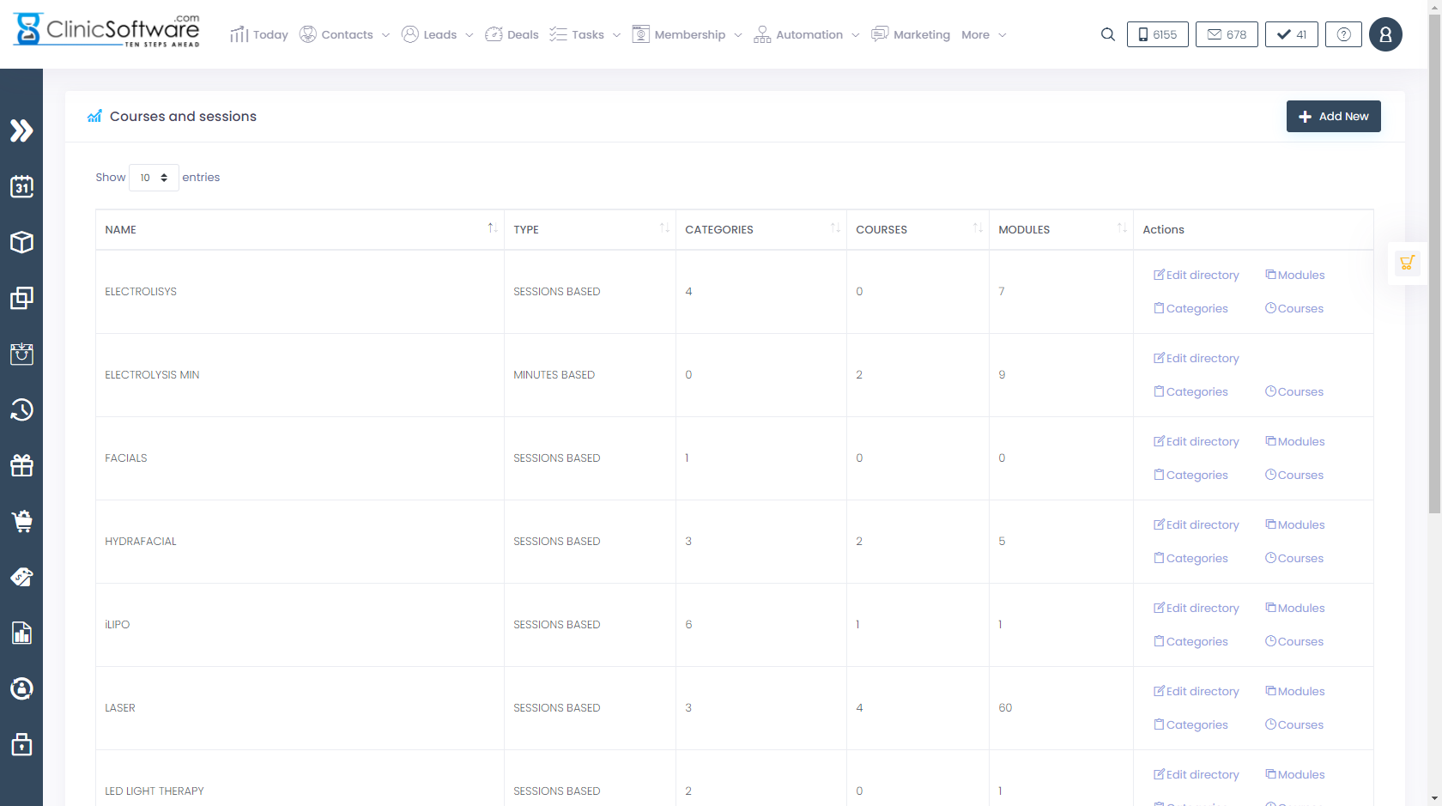
Task: Go to the Deals page
Action: point(512,34)
